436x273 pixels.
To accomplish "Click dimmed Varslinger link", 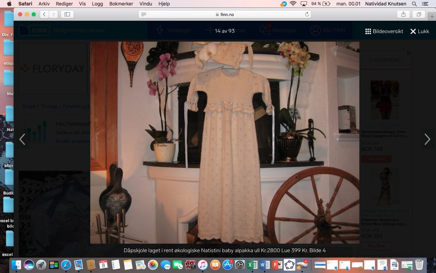I will (x=173, y=30).
